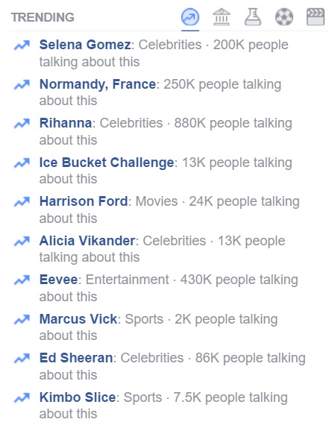Open the Kimbo Slice trending topic
The width and height of the screenshot is (335, 425).
78,397
